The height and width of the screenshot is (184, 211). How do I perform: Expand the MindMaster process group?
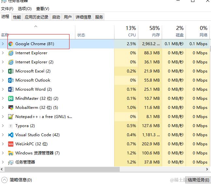pyautogui.click(x=3, y=99)
